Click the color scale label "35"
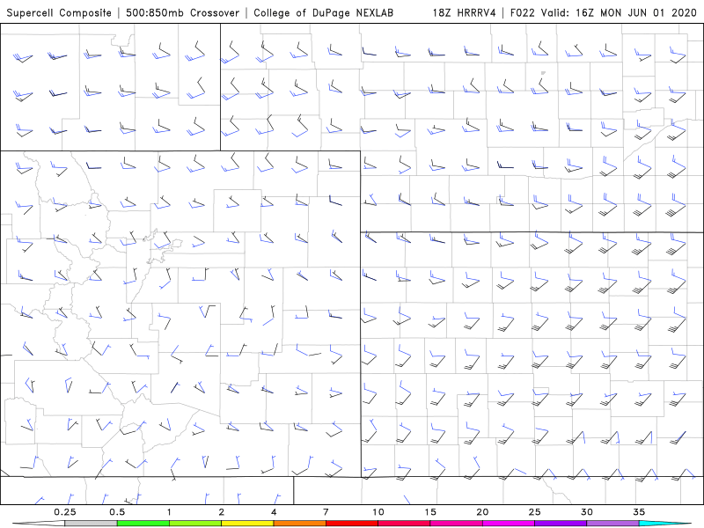 pos(639,512)
